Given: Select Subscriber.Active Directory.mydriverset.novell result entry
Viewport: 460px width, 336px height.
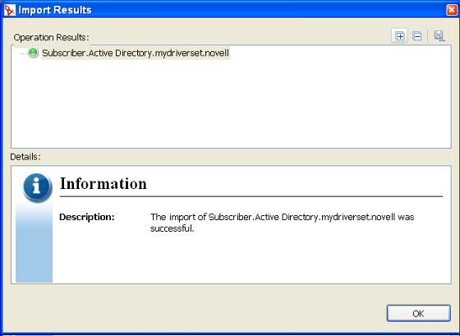Looking at the screenshot, I should (136, 53).
